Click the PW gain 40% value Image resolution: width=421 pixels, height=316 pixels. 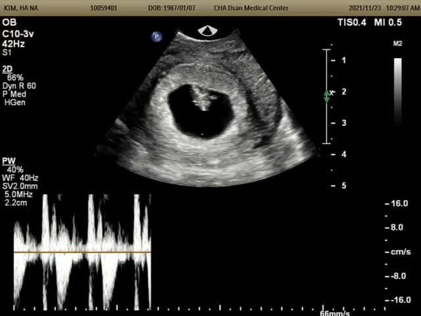pos(15,170)
